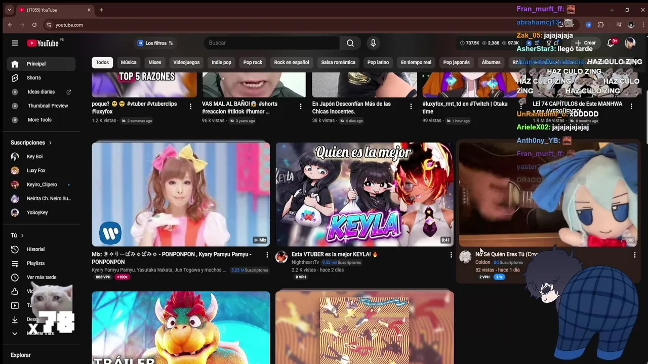This screenshot has height=364, width=648.
Task: Select the Videojuegos filter chip
Action: point(186,62)
